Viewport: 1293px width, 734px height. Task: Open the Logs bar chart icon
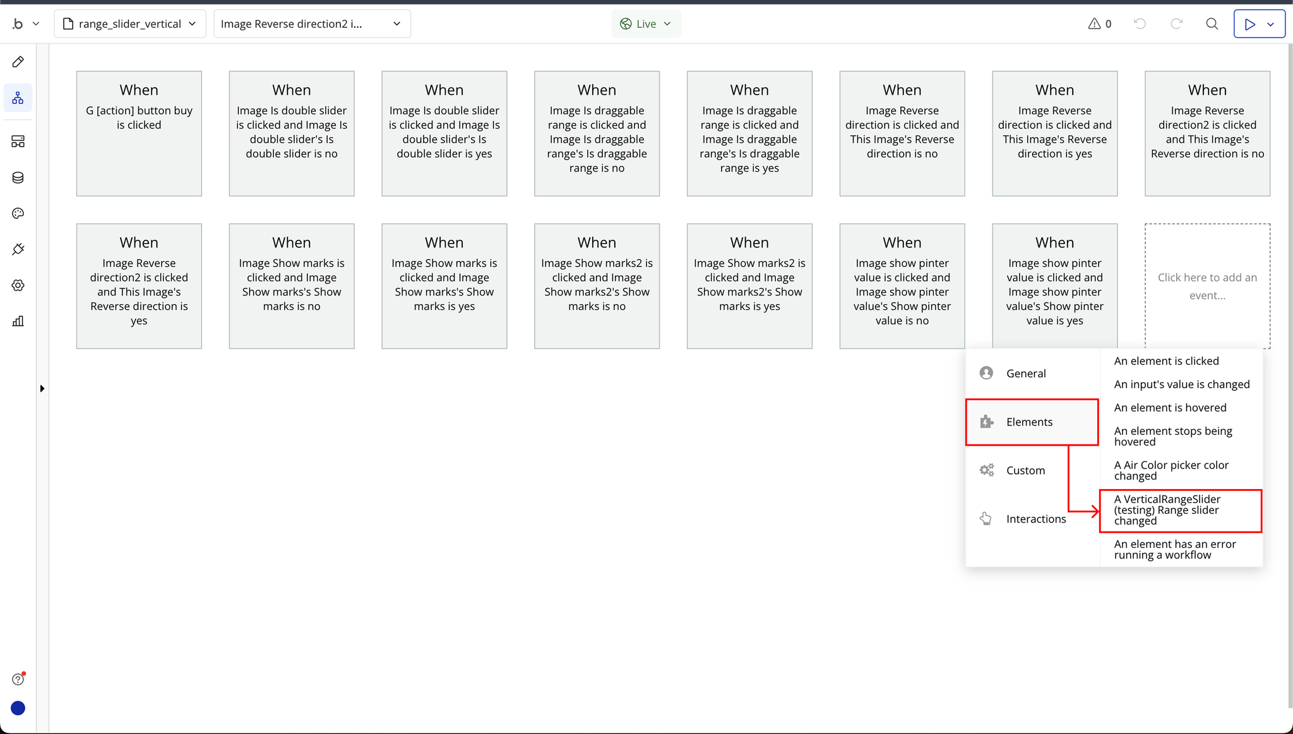tap(18, 321)
